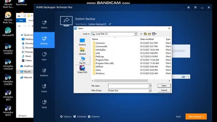Open backup Options settings
This screenshot has height=122, width=217.
[66, 117]
